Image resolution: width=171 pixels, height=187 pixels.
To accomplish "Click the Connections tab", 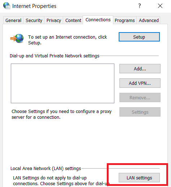I will pyautogui.click(x=98, y=20).
